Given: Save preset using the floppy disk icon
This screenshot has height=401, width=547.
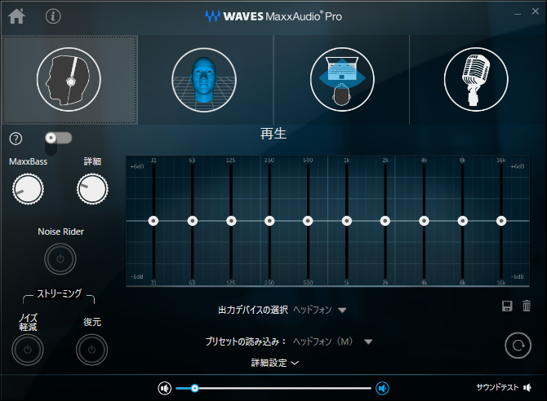Looking at the screenshot, I should (506, 306).
